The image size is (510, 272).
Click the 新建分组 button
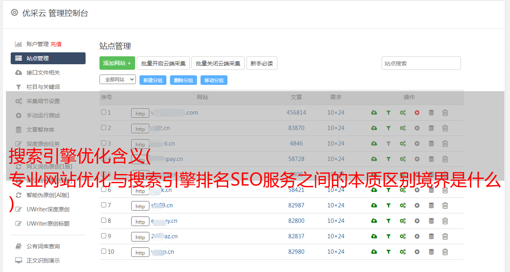[x=153, y=80]
